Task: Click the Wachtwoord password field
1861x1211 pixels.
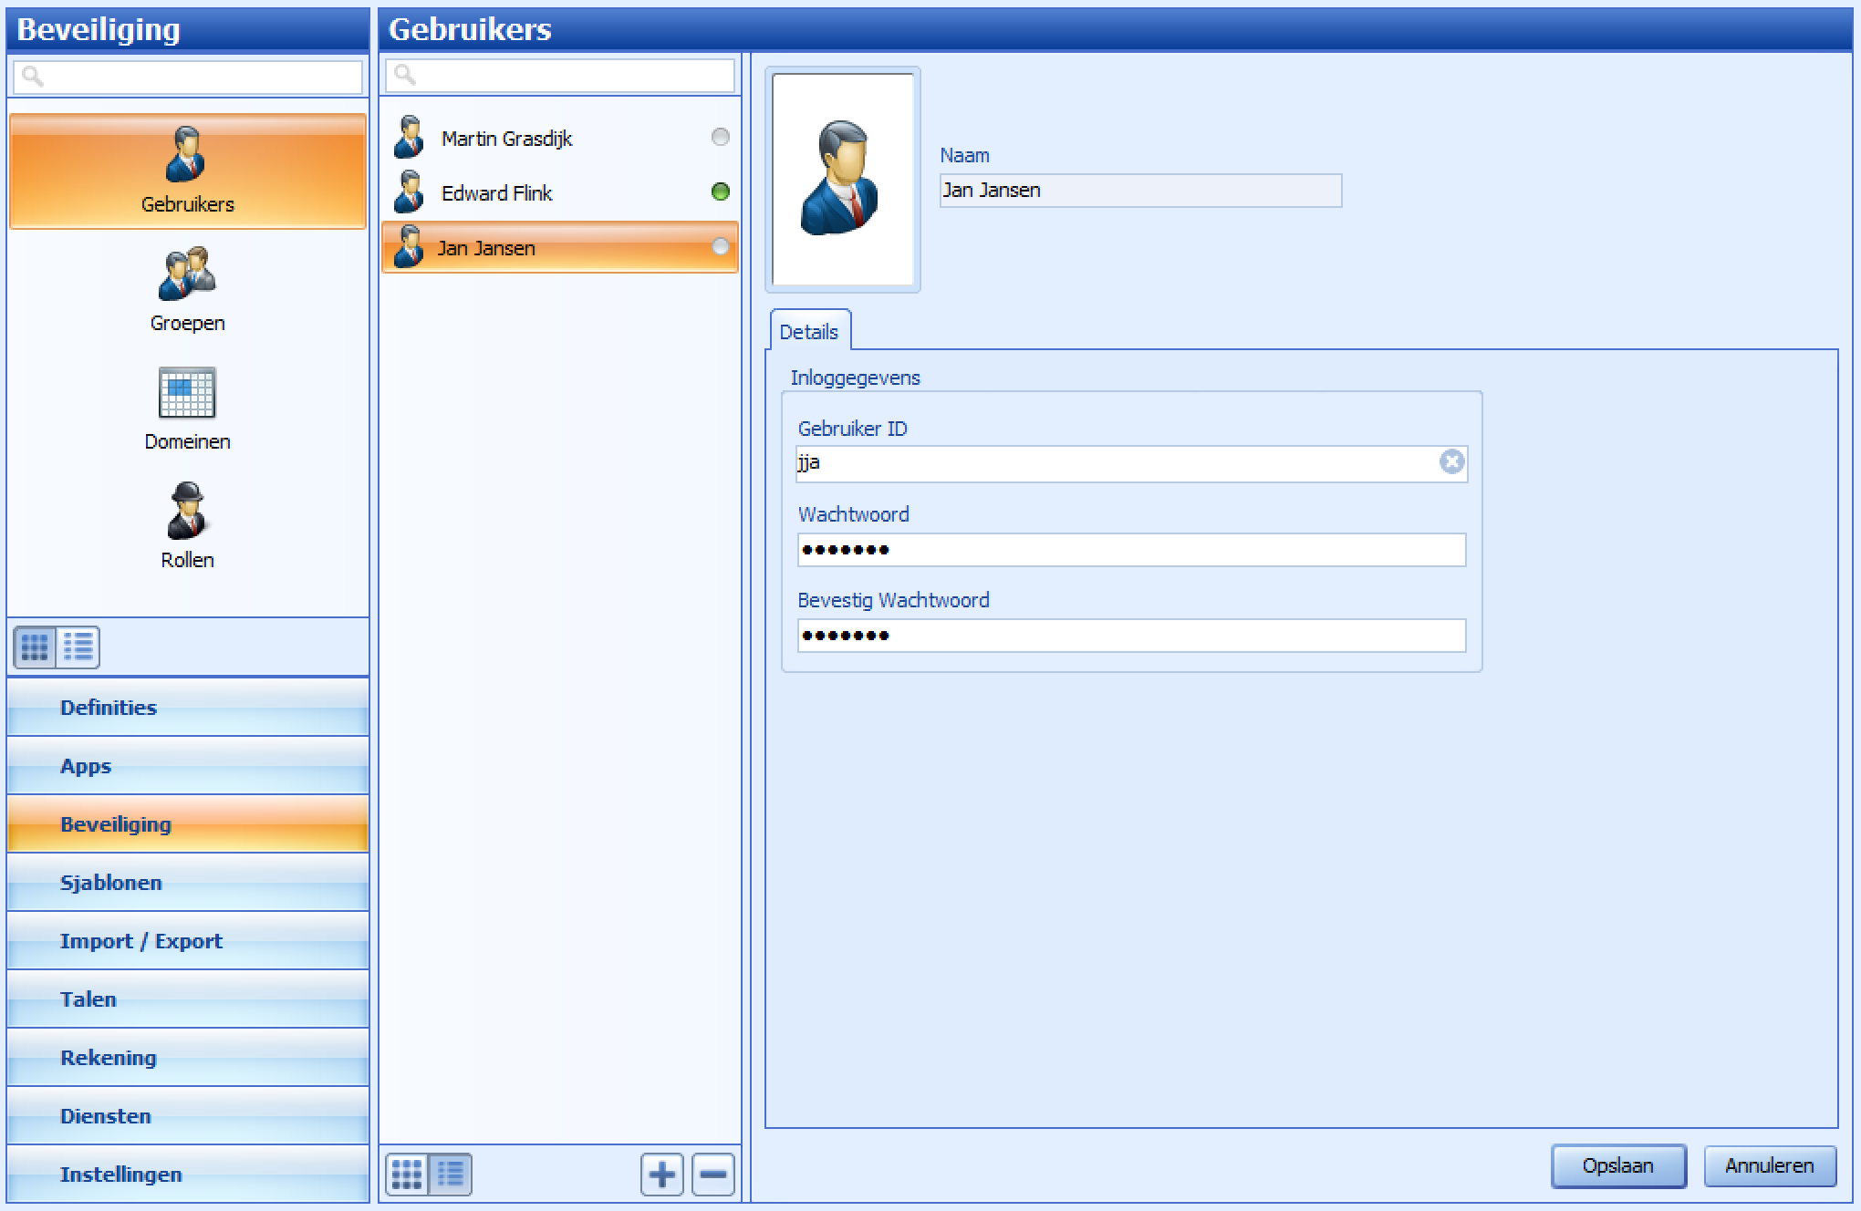Action: 1131,550
